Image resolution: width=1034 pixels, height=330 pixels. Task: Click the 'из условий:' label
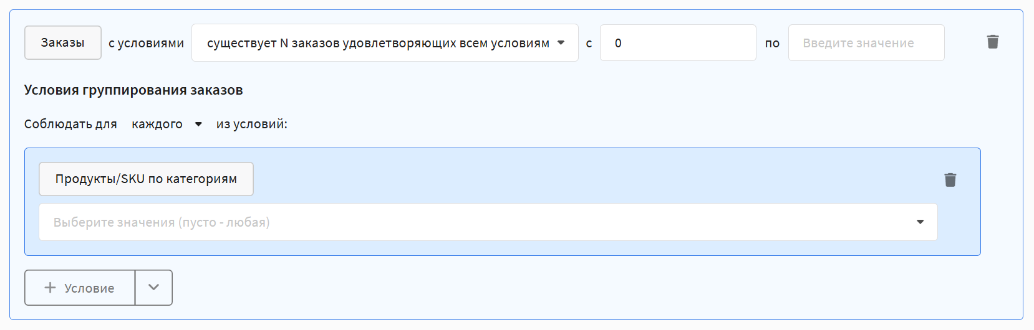(x=252, y=125)
